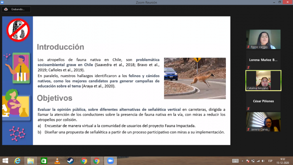This screenshot has height=165, width=293.
Task: Select Javiera Carva... participant video
Action: pos(263,121)
